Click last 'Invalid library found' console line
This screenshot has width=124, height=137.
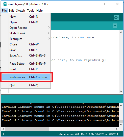pos(60,120)
